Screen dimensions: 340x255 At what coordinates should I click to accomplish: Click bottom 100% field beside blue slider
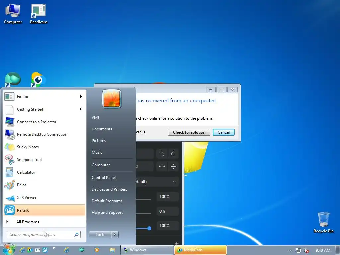pyautogui.click(x=168, y=226)
